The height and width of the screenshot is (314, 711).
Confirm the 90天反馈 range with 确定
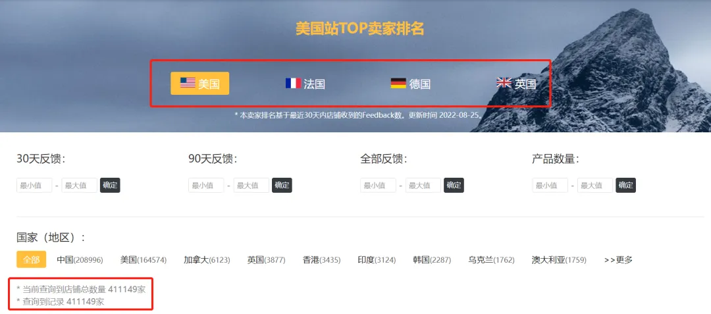(282, 186)
